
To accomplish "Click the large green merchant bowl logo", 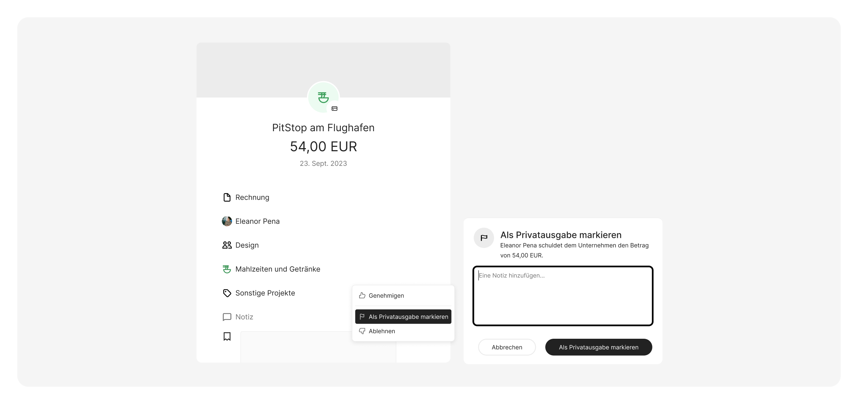I will pyautogui.click(x=323, y=97).
